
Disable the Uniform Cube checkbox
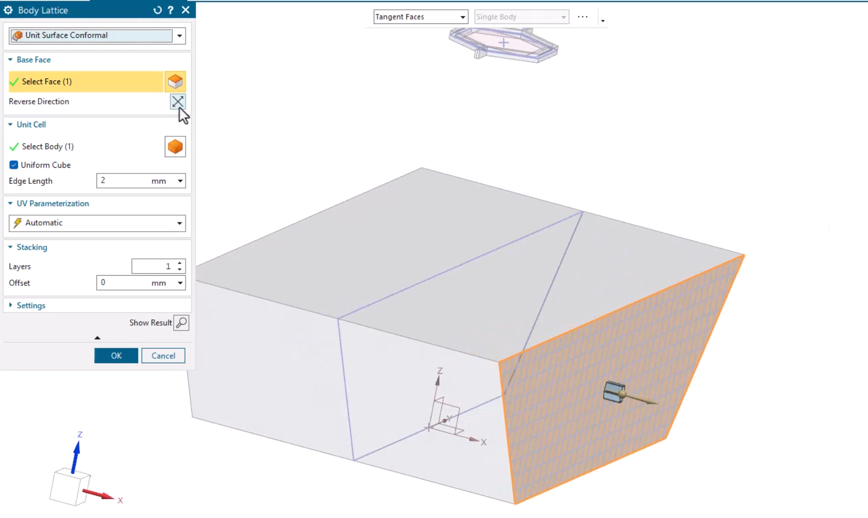coord(13,165)
